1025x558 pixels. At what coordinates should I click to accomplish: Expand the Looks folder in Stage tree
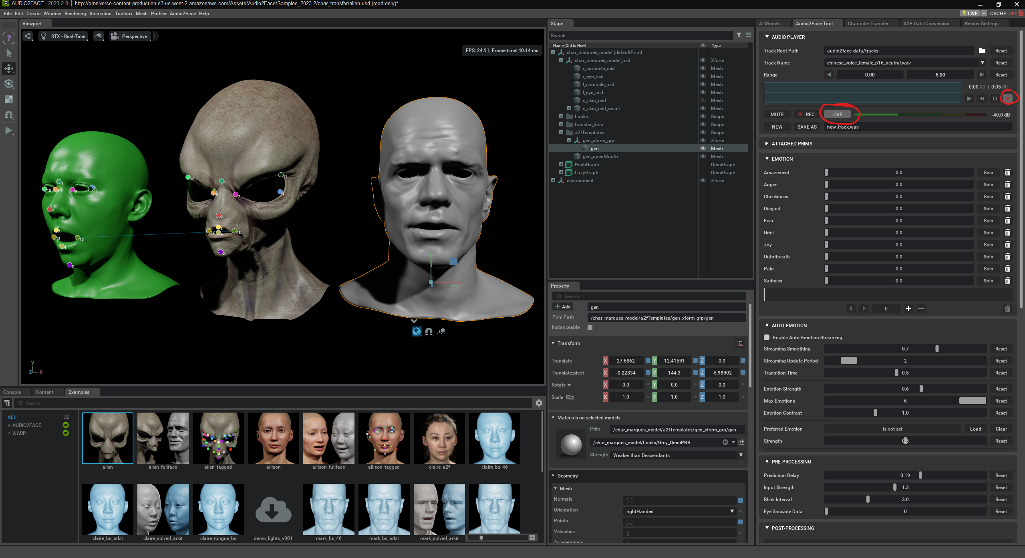(561, 117)
